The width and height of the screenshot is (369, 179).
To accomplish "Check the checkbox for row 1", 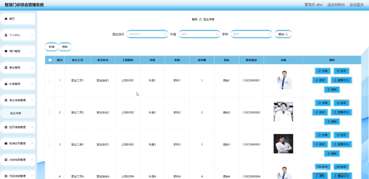I will [x=50, y=80].
